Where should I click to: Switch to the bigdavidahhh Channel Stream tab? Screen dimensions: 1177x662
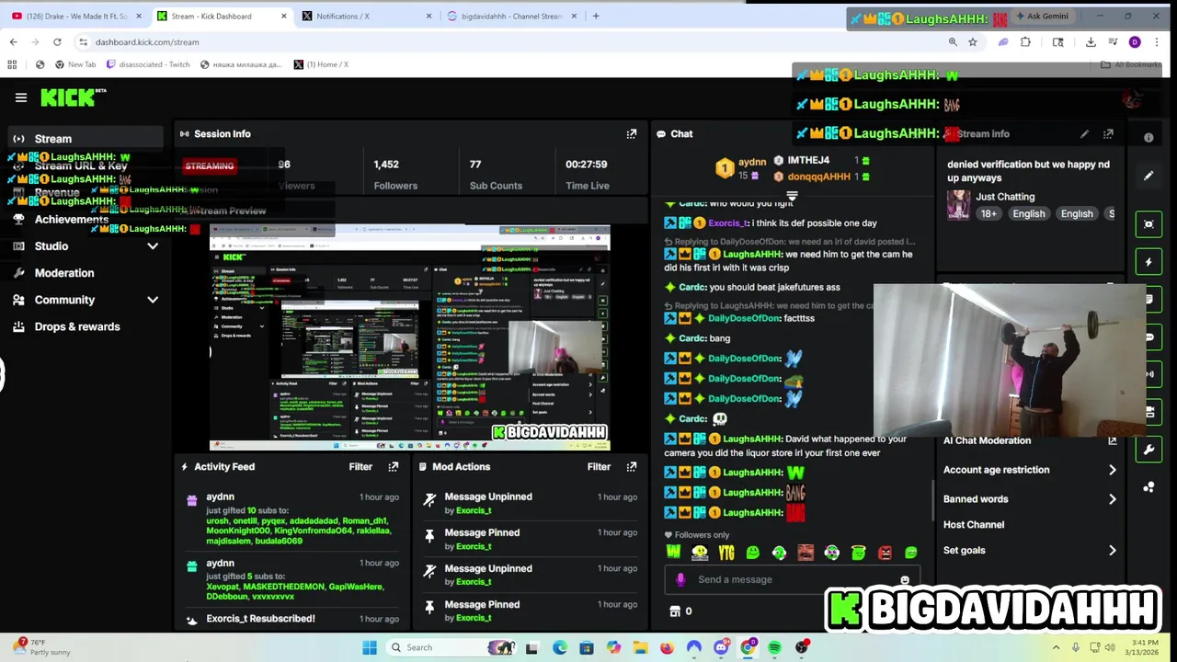511,16
